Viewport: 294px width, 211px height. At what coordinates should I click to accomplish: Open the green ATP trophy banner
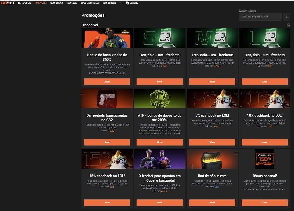pos(159,98)
